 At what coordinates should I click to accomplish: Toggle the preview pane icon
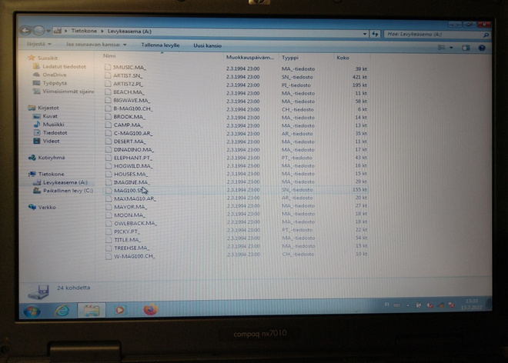point(466,48)
